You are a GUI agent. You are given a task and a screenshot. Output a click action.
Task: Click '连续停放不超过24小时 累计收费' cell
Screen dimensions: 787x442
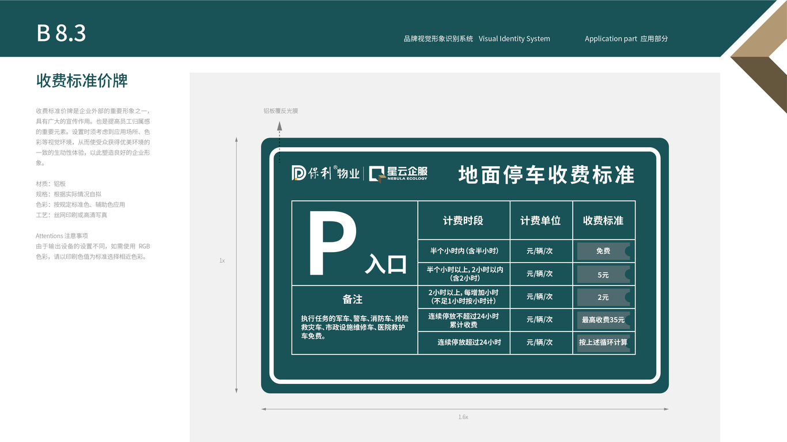[x=463, y=321]
